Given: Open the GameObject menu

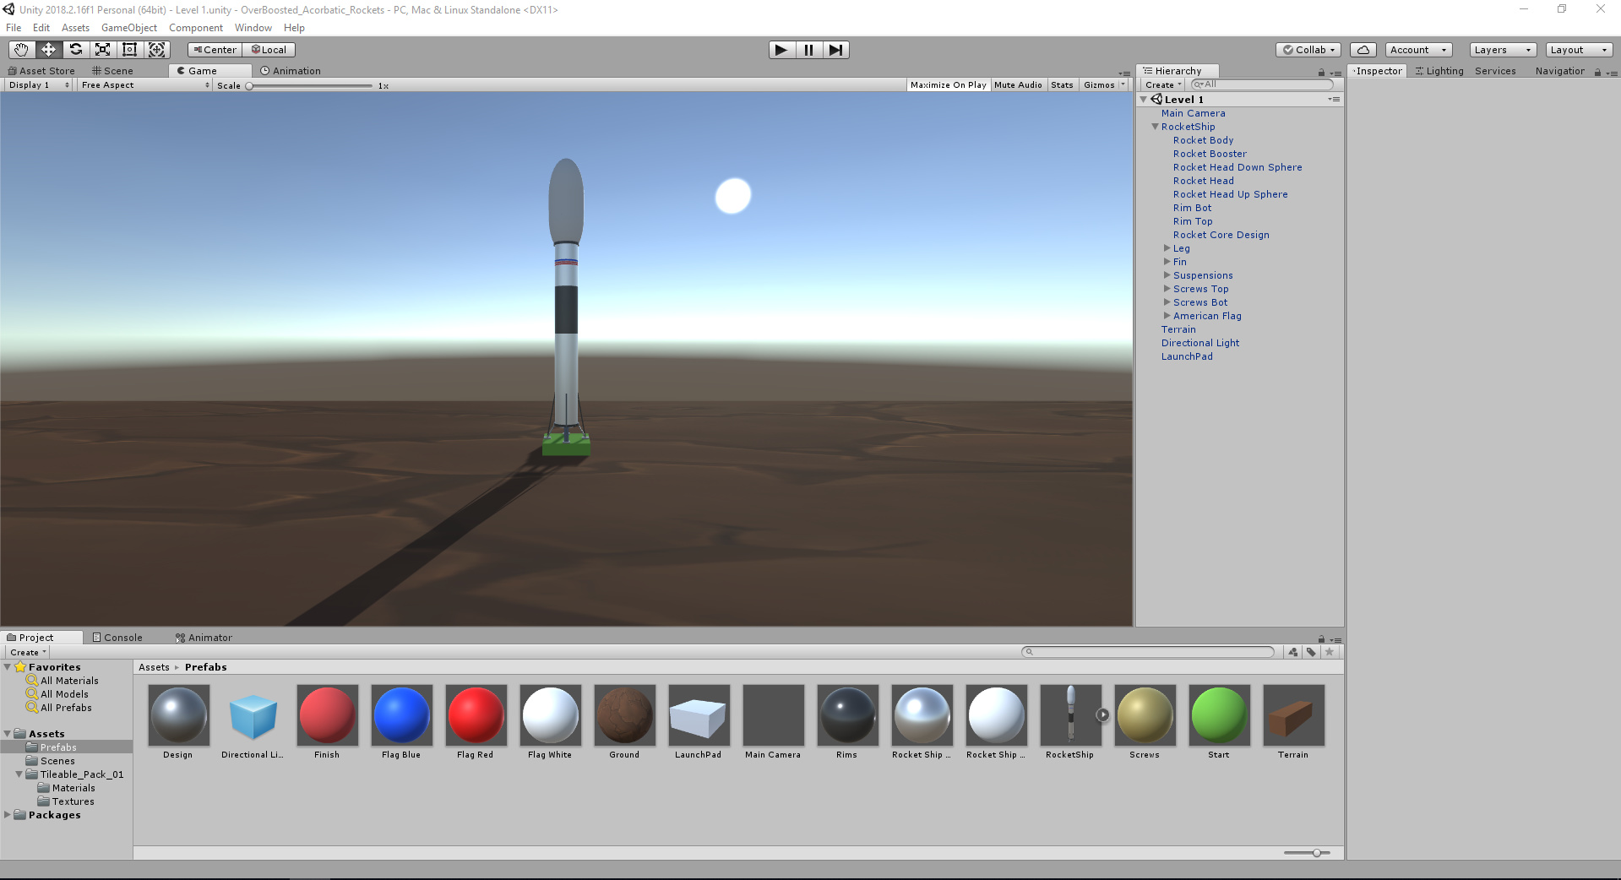Looking at the screenshot, I should pos(129,28).
